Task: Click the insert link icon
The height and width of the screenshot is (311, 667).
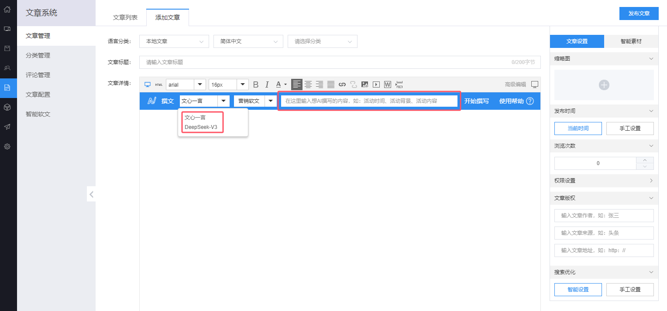Action: point(342,85)
